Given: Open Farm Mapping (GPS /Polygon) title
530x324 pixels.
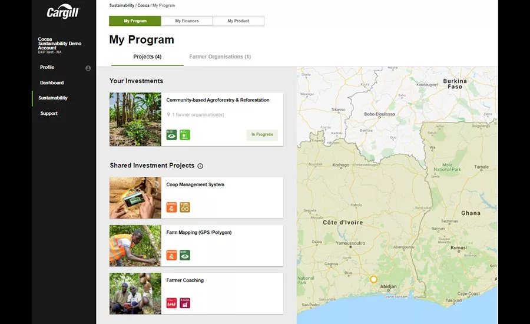Looking at the screenshot, I should pos(199,233).
